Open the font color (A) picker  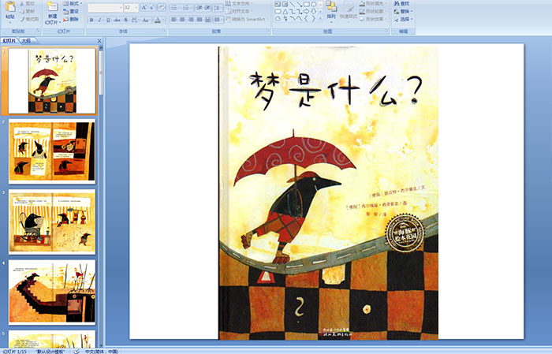point(158,20)
